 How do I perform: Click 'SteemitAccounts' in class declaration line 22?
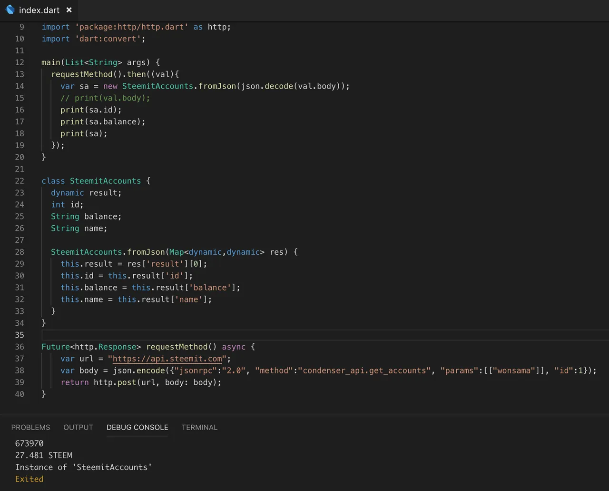tap(106, 181)
